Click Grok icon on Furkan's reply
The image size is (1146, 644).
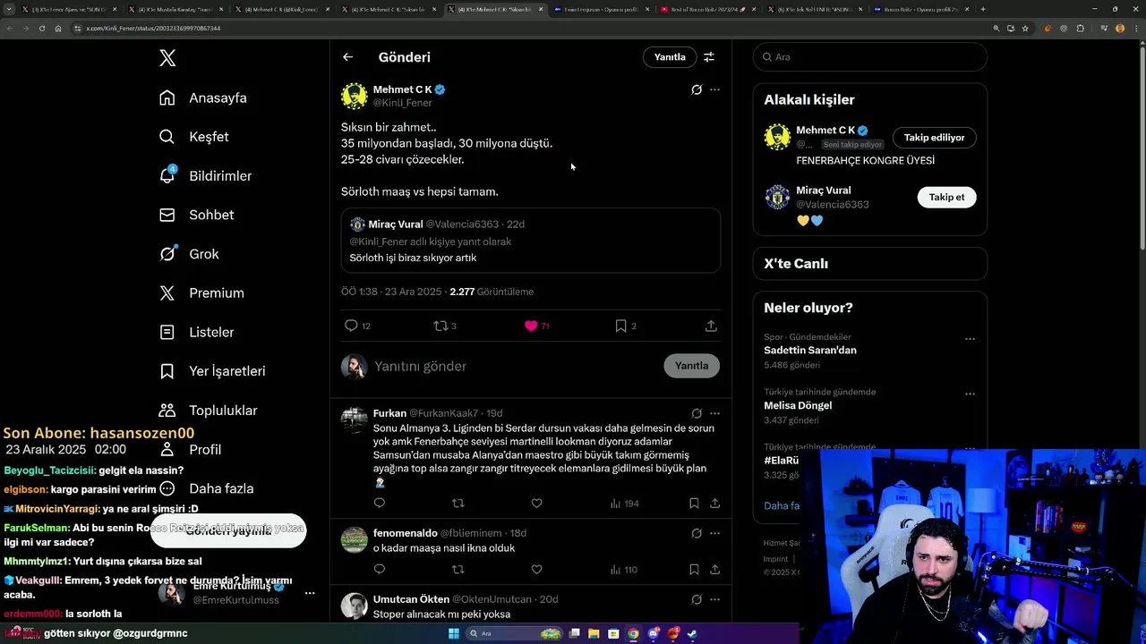pyautogui.click(x=697, y=413)
